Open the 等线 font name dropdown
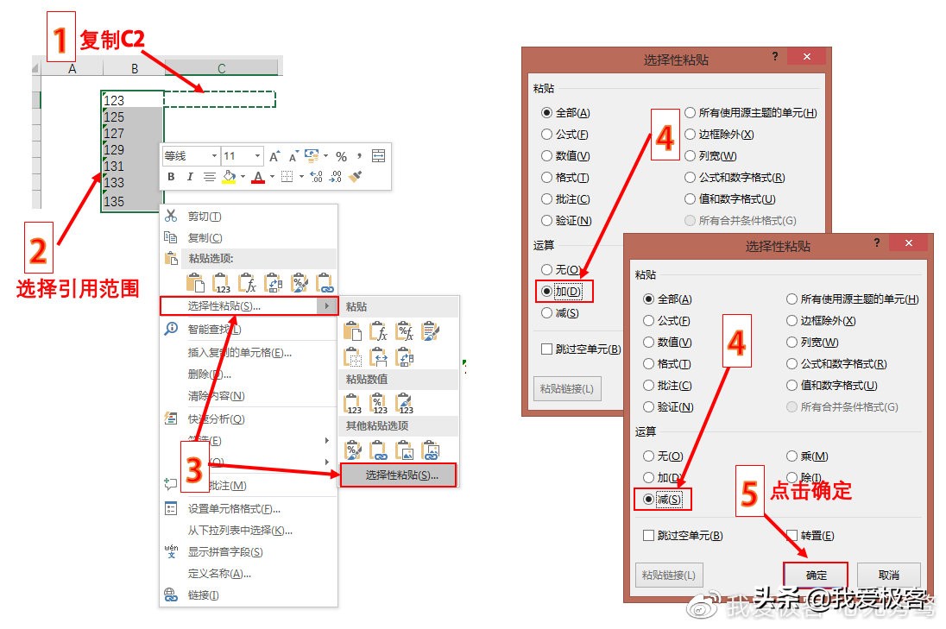The height and width of the screenshot is (629, 946). click(214, 156)
